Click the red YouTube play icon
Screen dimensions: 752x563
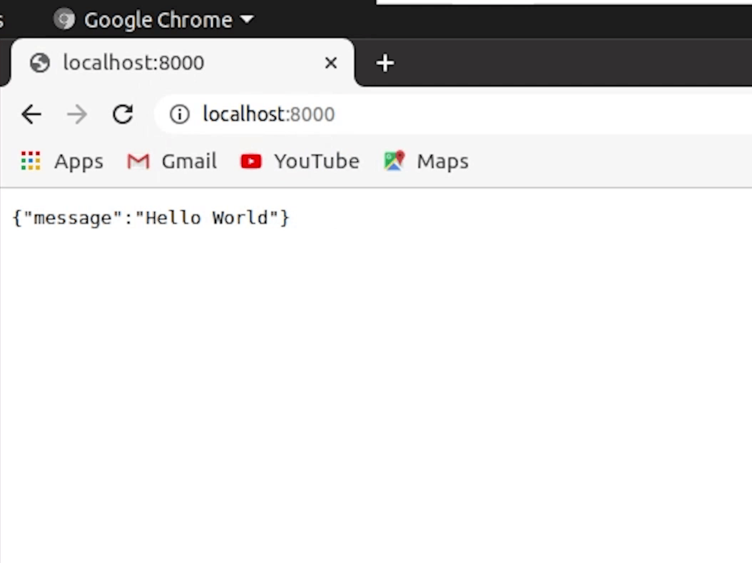pyautogui.click(x=251, y=161)
